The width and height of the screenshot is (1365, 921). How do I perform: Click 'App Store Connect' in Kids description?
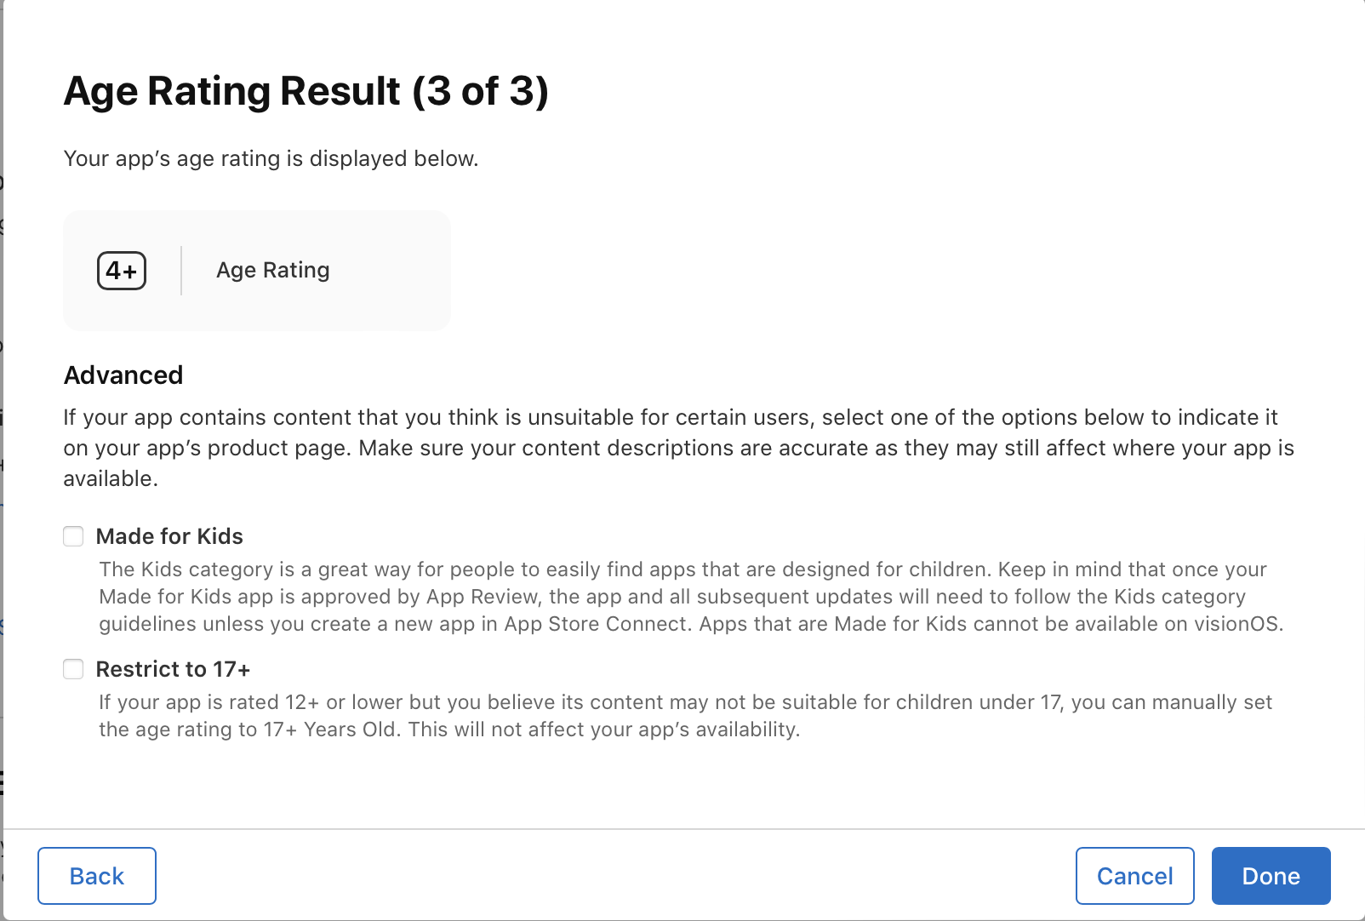[x=595, y=624]
